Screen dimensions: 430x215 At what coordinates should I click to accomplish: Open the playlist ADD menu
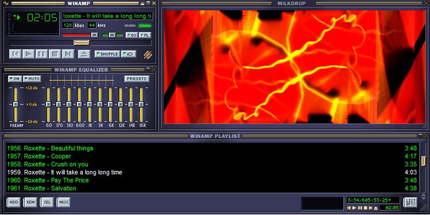(14, 202)
